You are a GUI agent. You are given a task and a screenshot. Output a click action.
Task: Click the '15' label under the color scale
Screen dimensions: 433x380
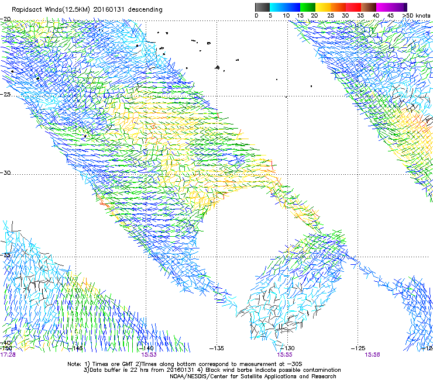coord(300,16)
